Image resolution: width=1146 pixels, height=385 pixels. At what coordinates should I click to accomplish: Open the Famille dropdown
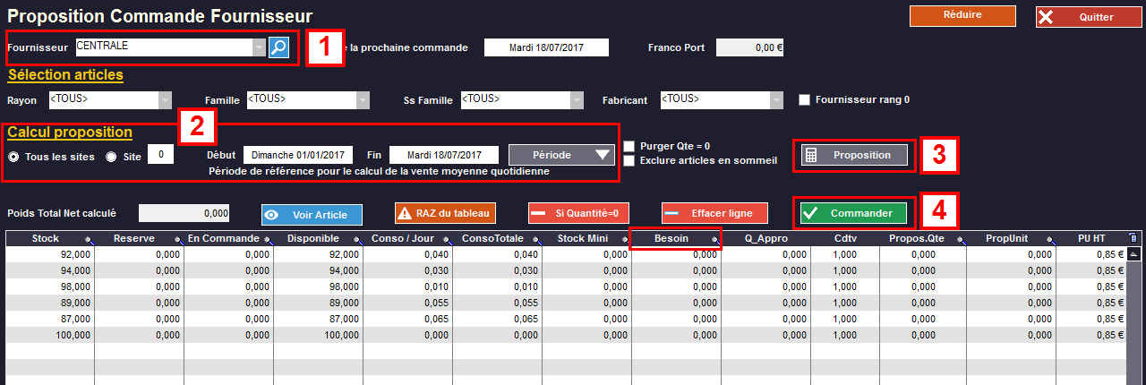pos(363,99)
